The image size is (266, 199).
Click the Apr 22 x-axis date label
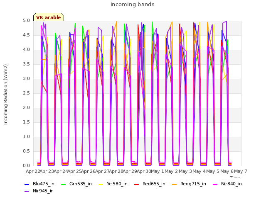[x=33, y=172]
